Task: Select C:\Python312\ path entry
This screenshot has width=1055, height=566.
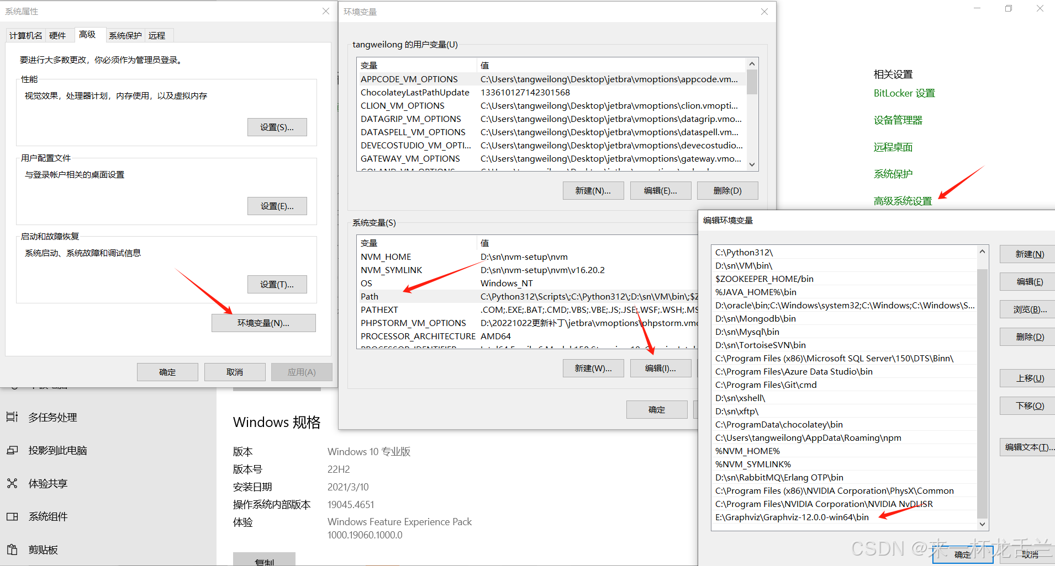Action: pyautogui.click(x=845, y=252)
